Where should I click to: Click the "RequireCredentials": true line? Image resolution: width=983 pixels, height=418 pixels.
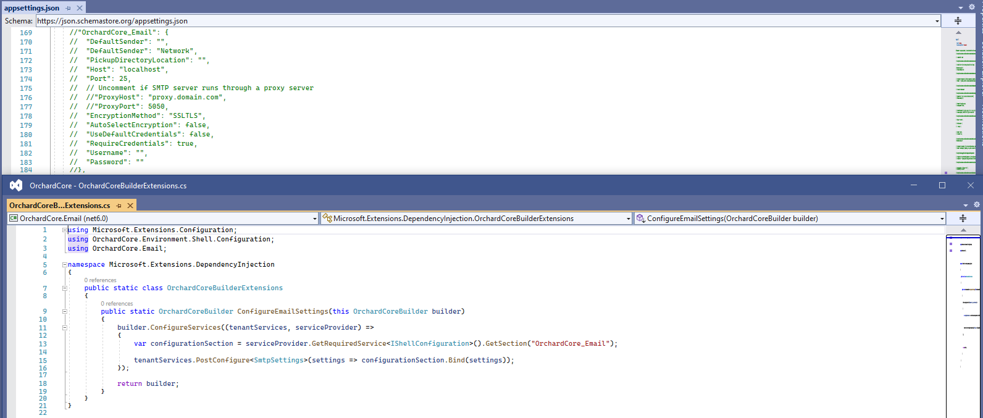click(x=133, y=143)
